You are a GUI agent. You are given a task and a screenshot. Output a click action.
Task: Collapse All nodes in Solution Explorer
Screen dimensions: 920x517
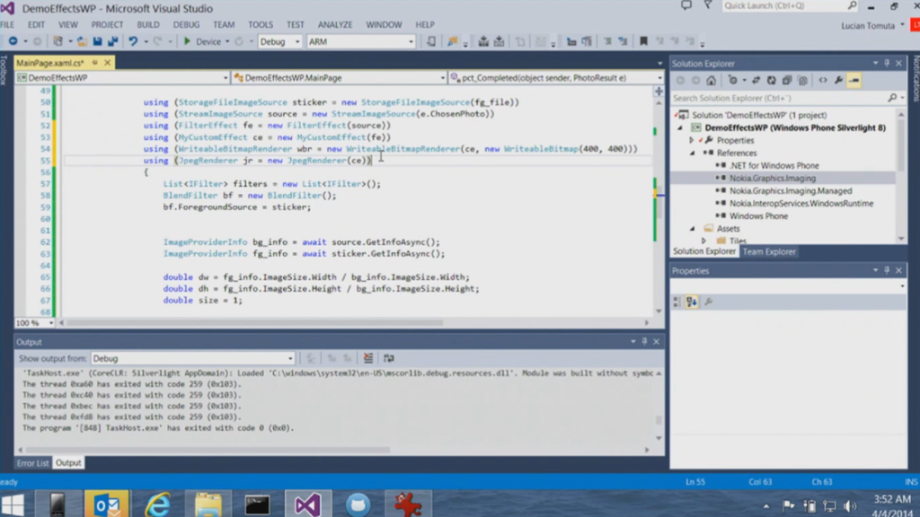click(787, 80)
